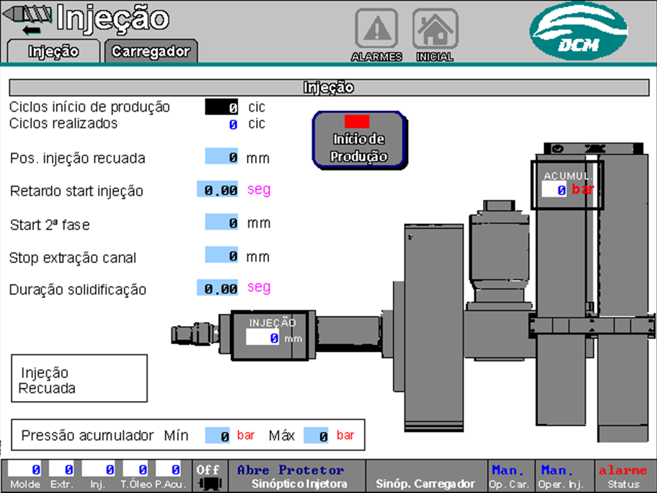657x493 pixels.
Task: Click the ACUMUL. pressure display on the accumulator
Action: 566,189
